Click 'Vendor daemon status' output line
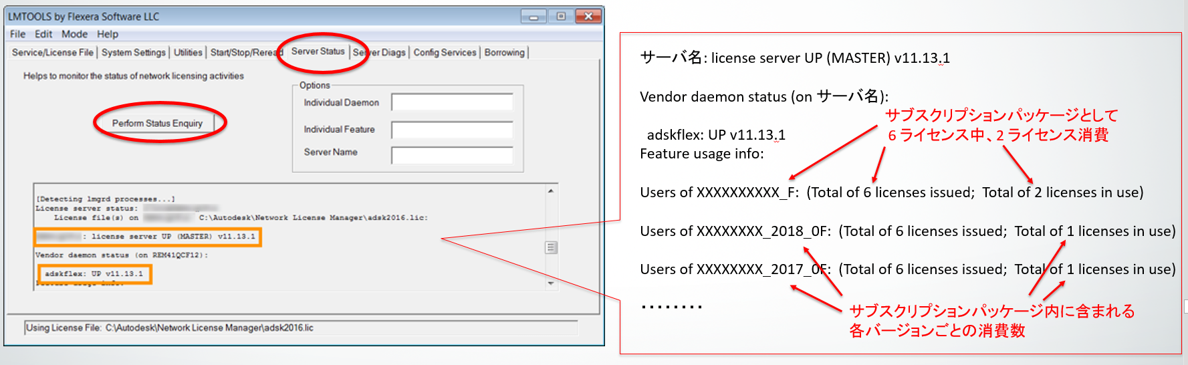 point(122,255)
